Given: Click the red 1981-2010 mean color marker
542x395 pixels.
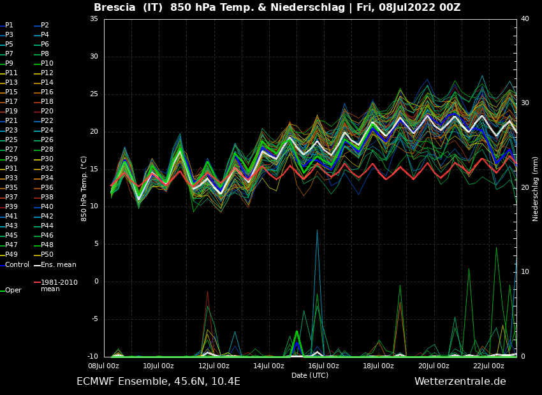Looking at the screenshot, I should pos(37,282).
